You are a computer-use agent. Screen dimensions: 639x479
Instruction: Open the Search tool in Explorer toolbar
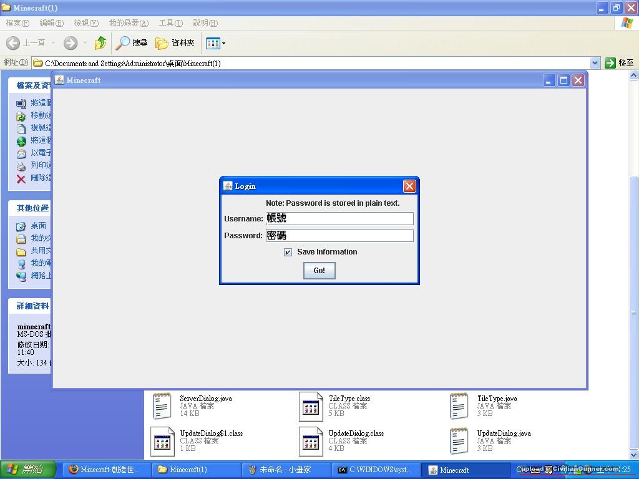pos(132,43)
